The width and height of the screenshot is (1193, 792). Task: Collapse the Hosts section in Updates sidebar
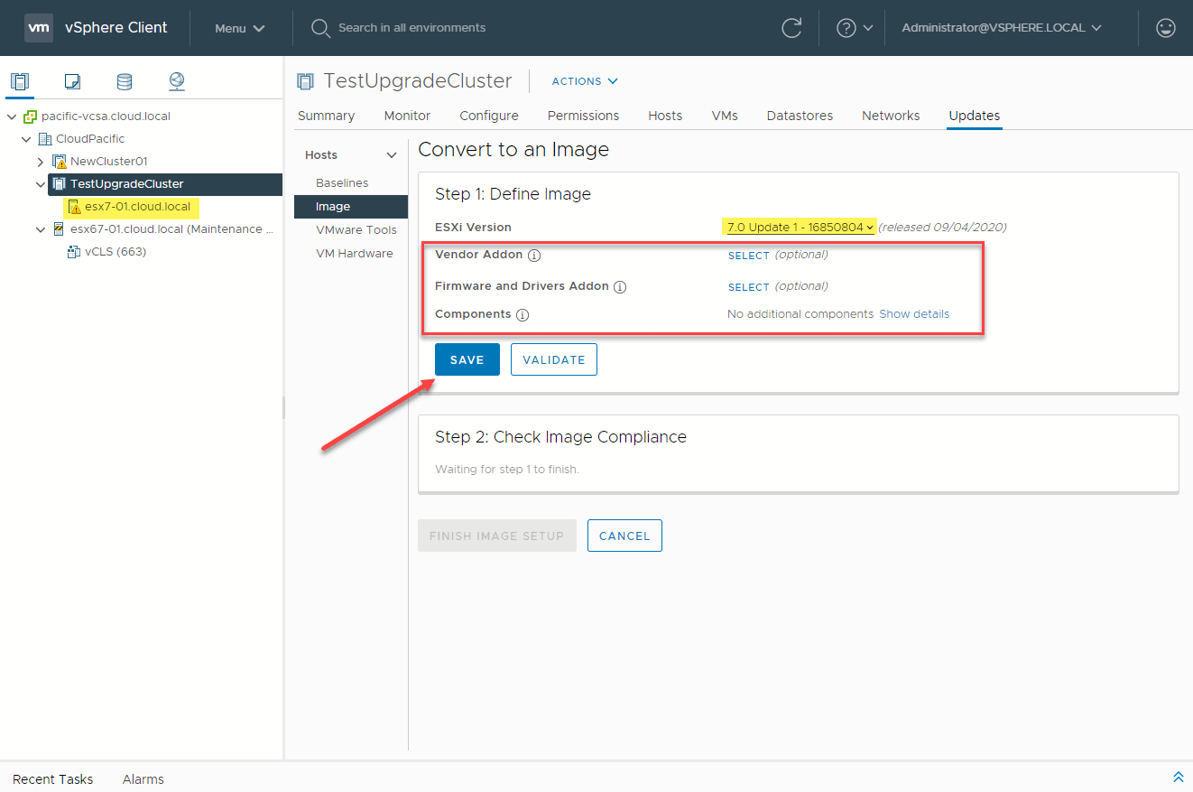tap(392, 155)
